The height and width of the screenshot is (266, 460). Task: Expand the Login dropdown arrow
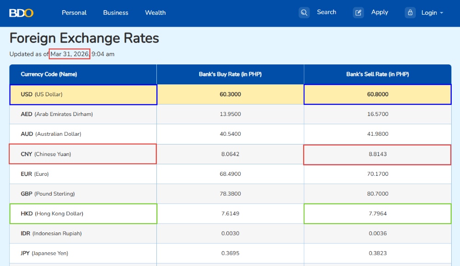tap(442, 13)
